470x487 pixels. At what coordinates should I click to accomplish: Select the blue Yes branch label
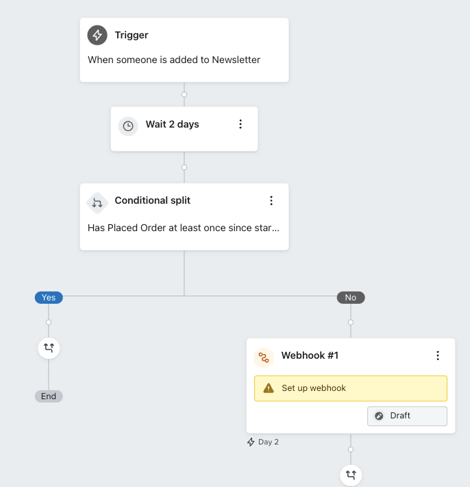pos(49,298)
